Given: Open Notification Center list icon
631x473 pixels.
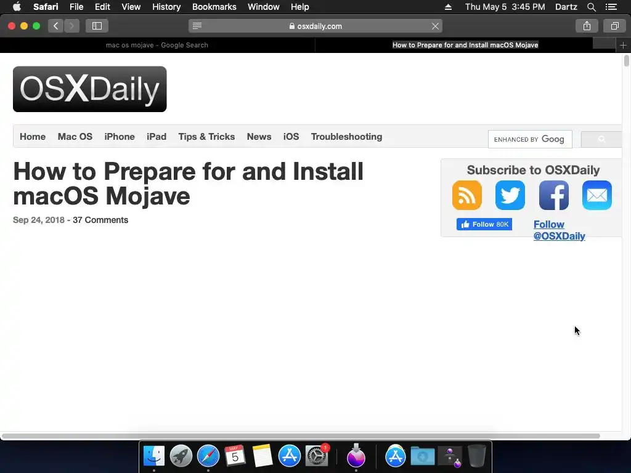Looking at the screenshot, I should [x=611, y=7].
